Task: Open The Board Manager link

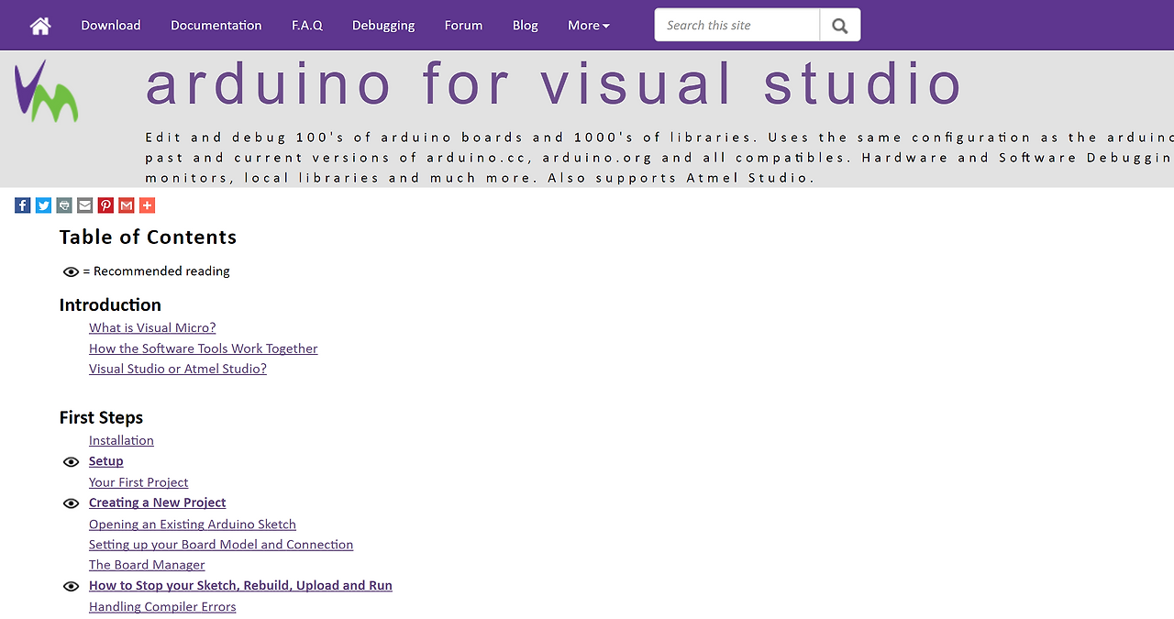Action: click(x=147, y=565)
